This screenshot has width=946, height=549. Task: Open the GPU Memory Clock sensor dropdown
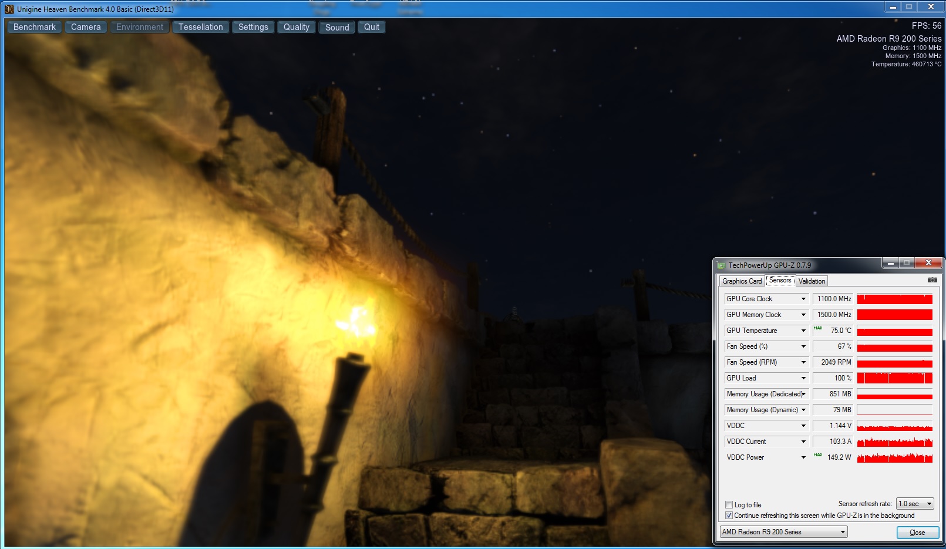pos(803,315)
